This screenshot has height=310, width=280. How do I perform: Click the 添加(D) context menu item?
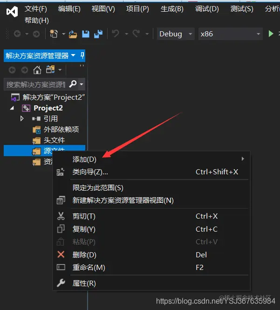click(151, 159)
